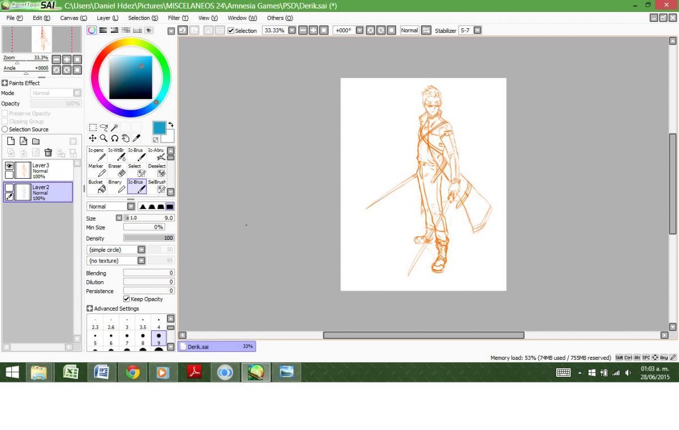Select the Eraser tool
The image size is (679, 430).
(x=116, y=170)
